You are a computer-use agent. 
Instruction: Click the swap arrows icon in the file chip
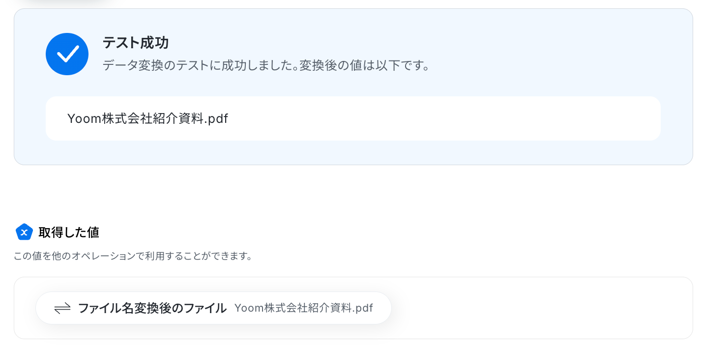(62, 308)
